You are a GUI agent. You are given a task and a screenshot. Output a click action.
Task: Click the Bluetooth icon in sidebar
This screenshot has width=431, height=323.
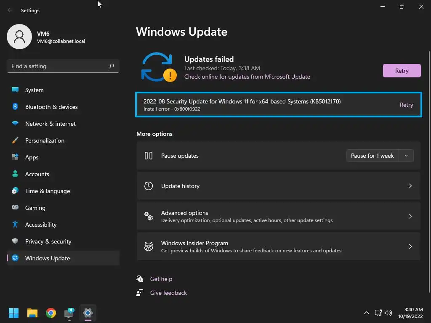(15, 106)
